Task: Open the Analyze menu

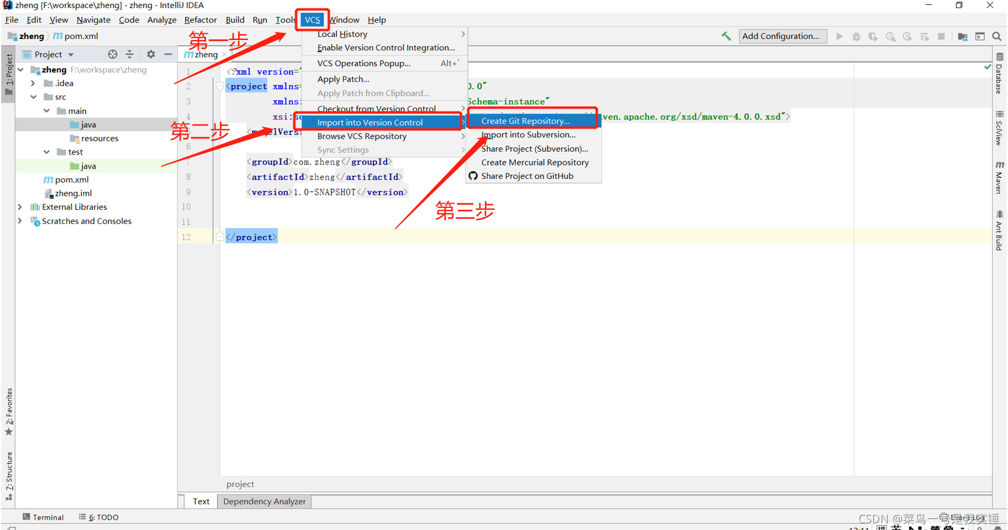Action: click(x=162, y=20)
